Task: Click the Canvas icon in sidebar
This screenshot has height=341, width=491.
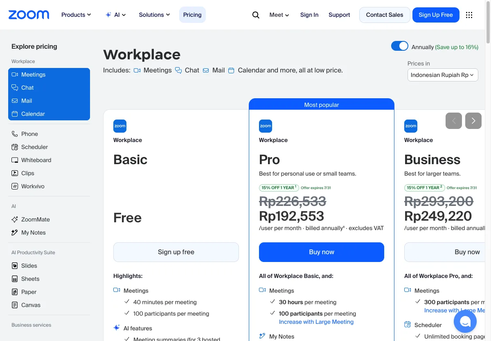Action: [x=15, y=305]
